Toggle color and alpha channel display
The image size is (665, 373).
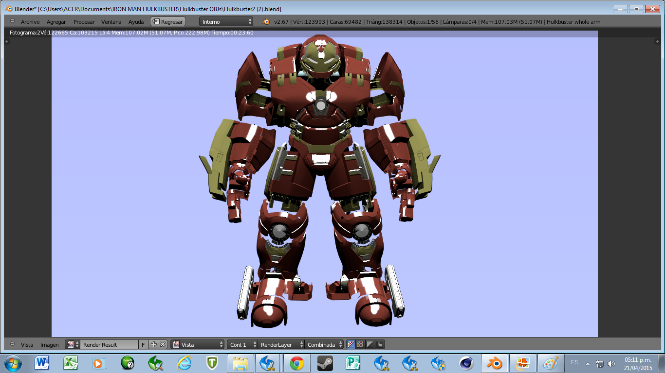point(351,344)
